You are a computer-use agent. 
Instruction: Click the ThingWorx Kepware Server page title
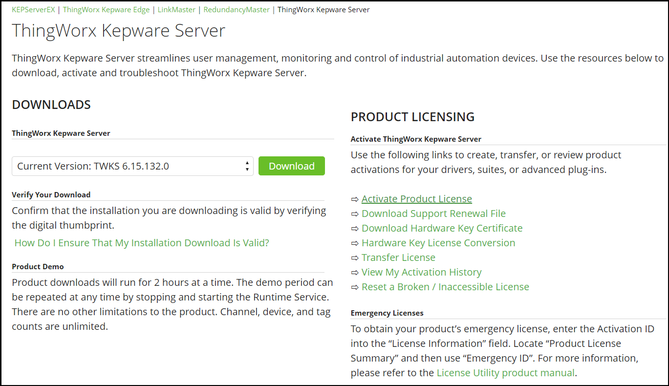point(118,31)
